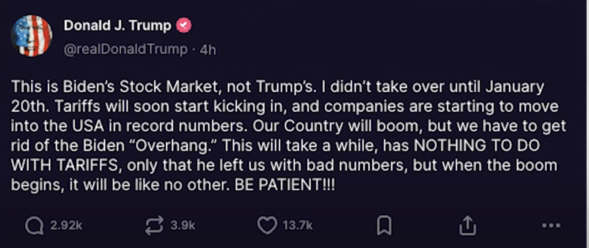This screenshot has width=589, height=248.
Task: Click the scrollbar at the right edge
Action: coord(586,124)
